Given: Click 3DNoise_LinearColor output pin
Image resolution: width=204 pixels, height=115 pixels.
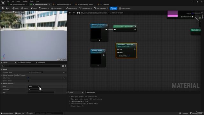Looking at the screenshot, I should pos(106,30).
